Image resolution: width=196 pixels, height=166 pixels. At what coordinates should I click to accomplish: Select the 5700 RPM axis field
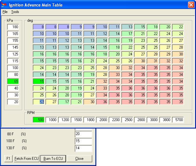[178, 120]
